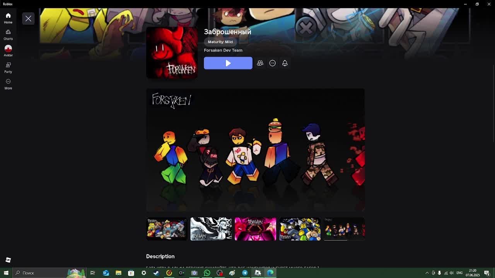Viewport: 495px width, 278px height.
Task: Open Outlook from the taskbar
Action: (106, 273)
